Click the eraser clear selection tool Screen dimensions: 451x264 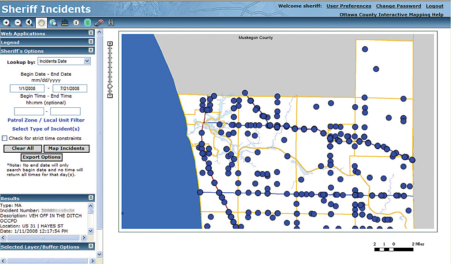point(99,22)
